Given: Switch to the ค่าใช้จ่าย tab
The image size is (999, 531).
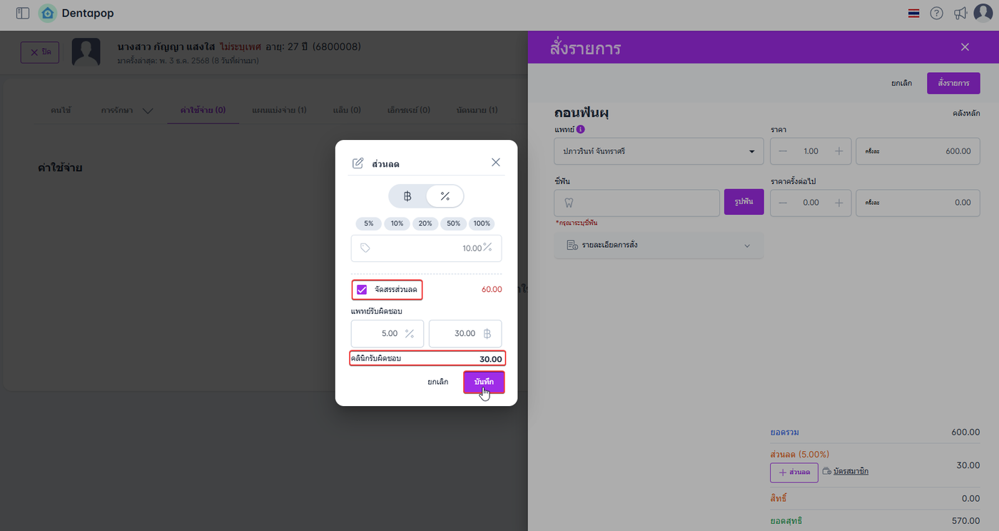Looking at the screenshot, I should click(x=203, y=111).
